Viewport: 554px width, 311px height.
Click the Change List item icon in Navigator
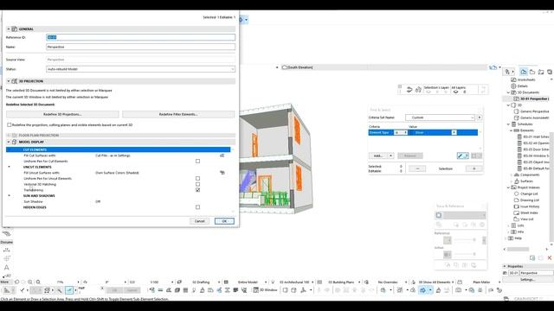pyautogui.click(x=516, y=194)
